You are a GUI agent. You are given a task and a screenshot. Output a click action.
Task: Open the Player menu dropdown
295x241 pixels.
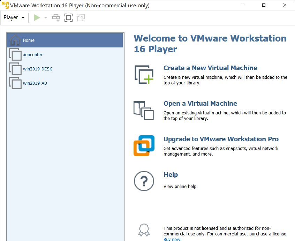click(x=14, y=17)
